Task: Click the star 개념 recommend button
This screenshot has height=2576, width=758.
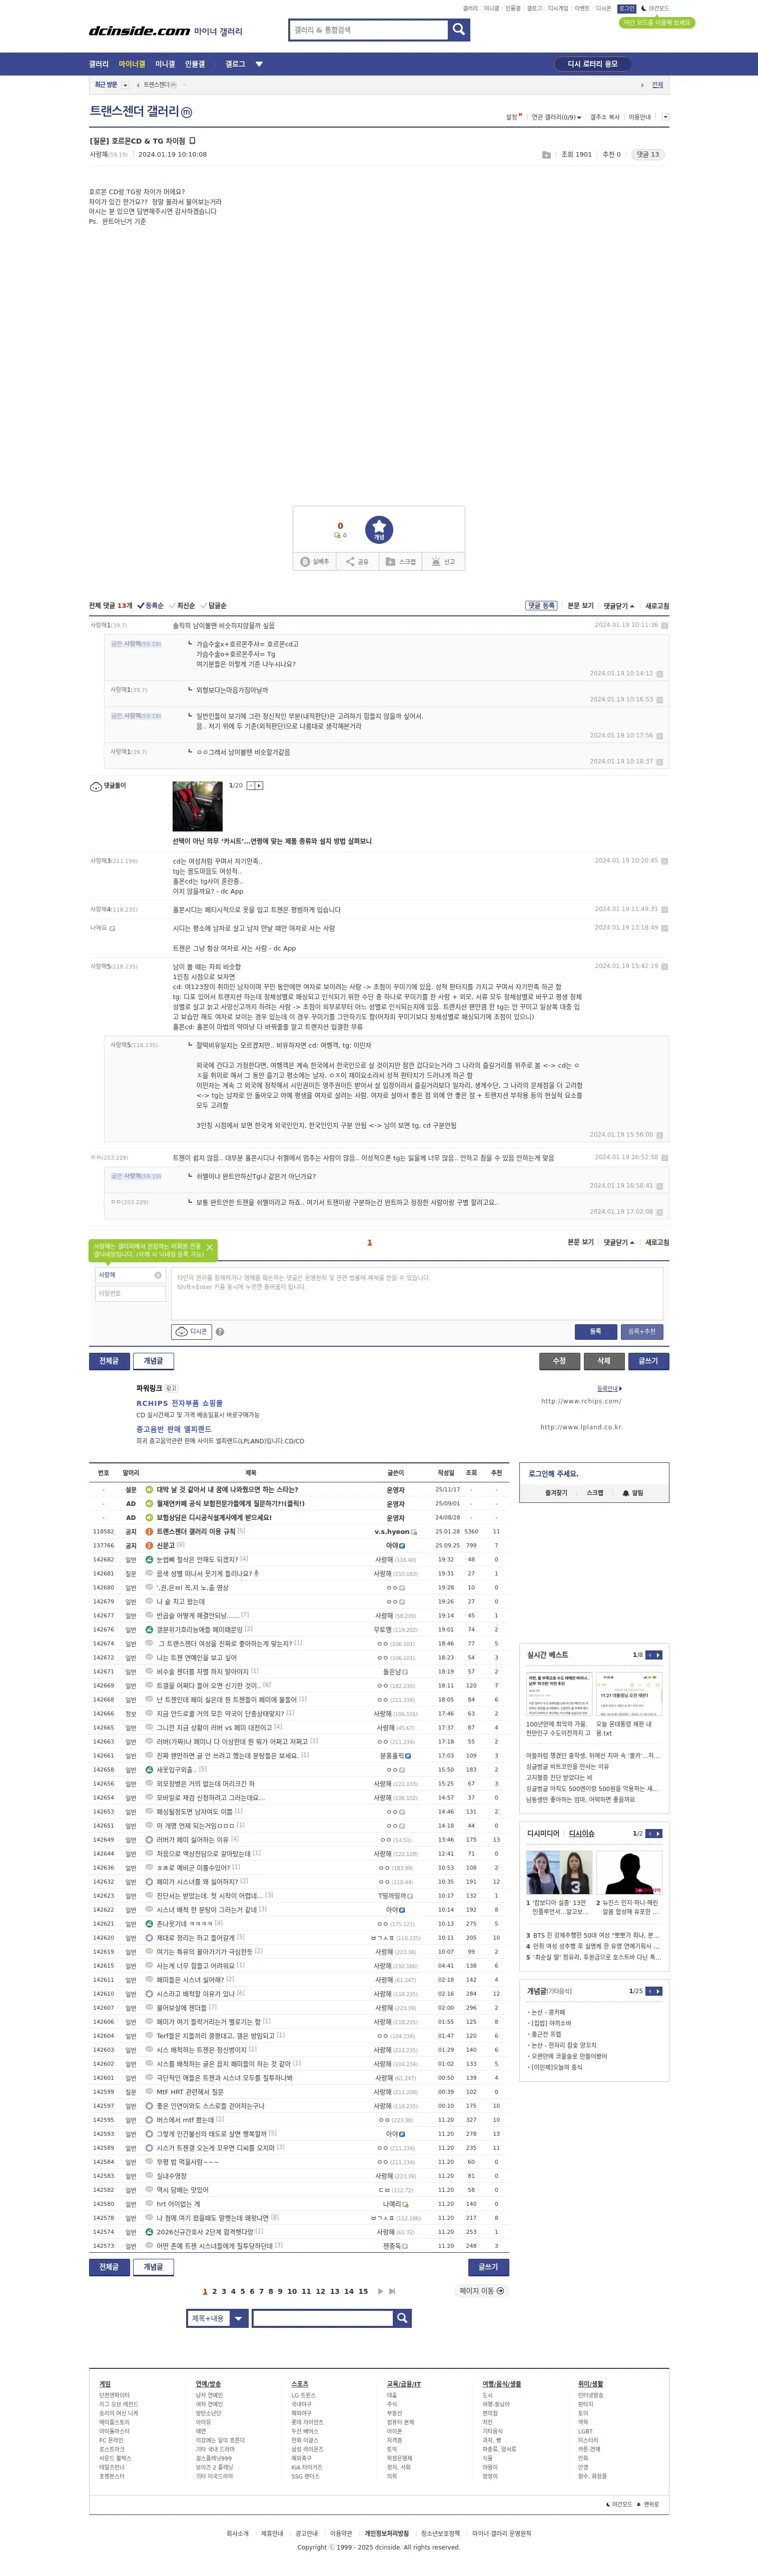Action: tap(379, 529)
